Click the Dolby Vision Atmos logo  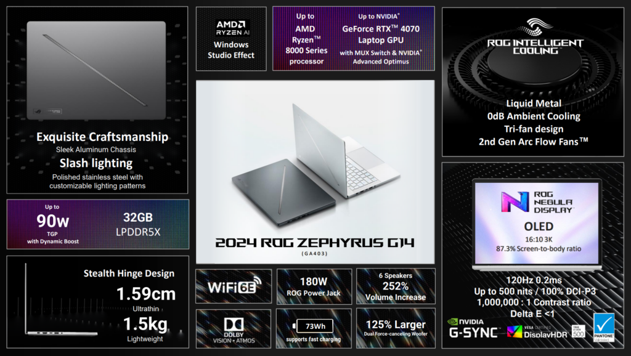[234, 330]
